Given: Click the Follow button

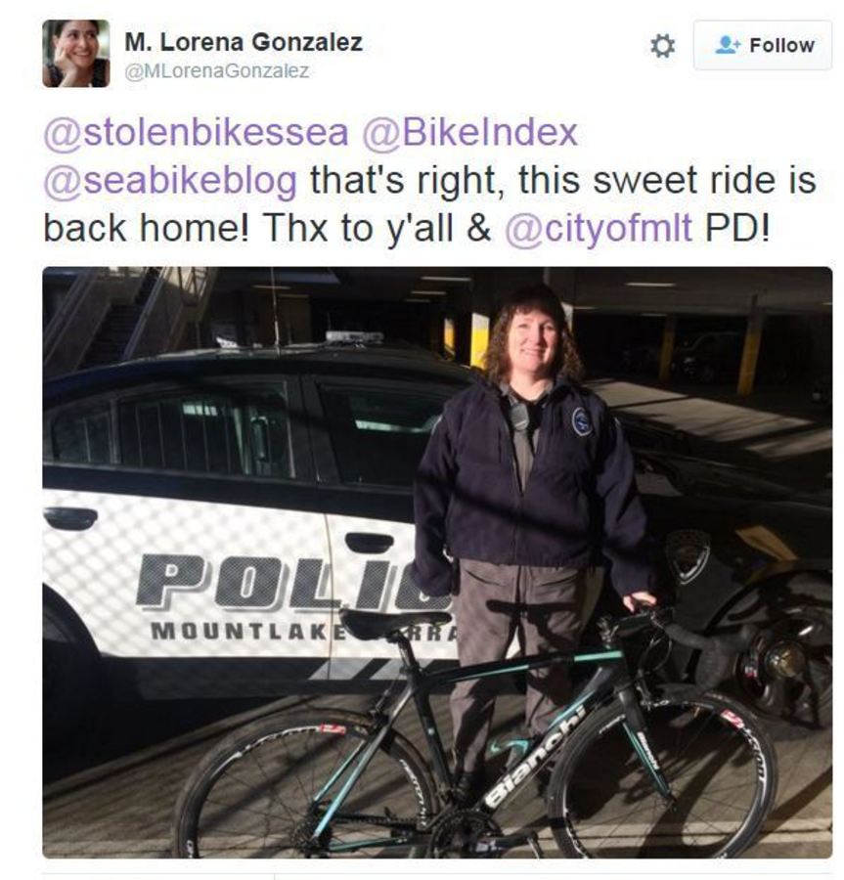Looking at the screenshot, I should tap(763, 45).
